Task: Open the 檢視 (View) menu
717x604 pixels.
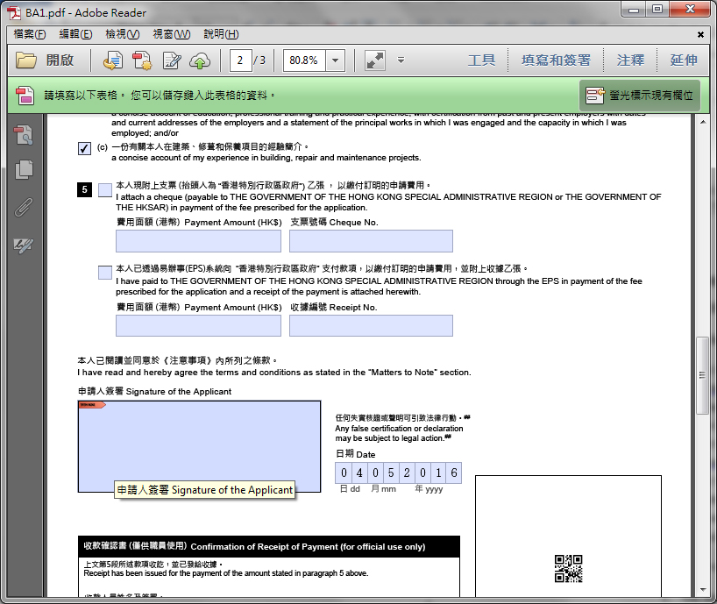Action: tap(122, 34)
